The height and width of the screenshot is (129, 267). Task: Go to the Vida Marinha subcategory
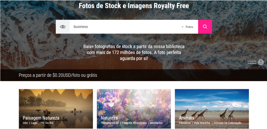(x=202, y=123)
